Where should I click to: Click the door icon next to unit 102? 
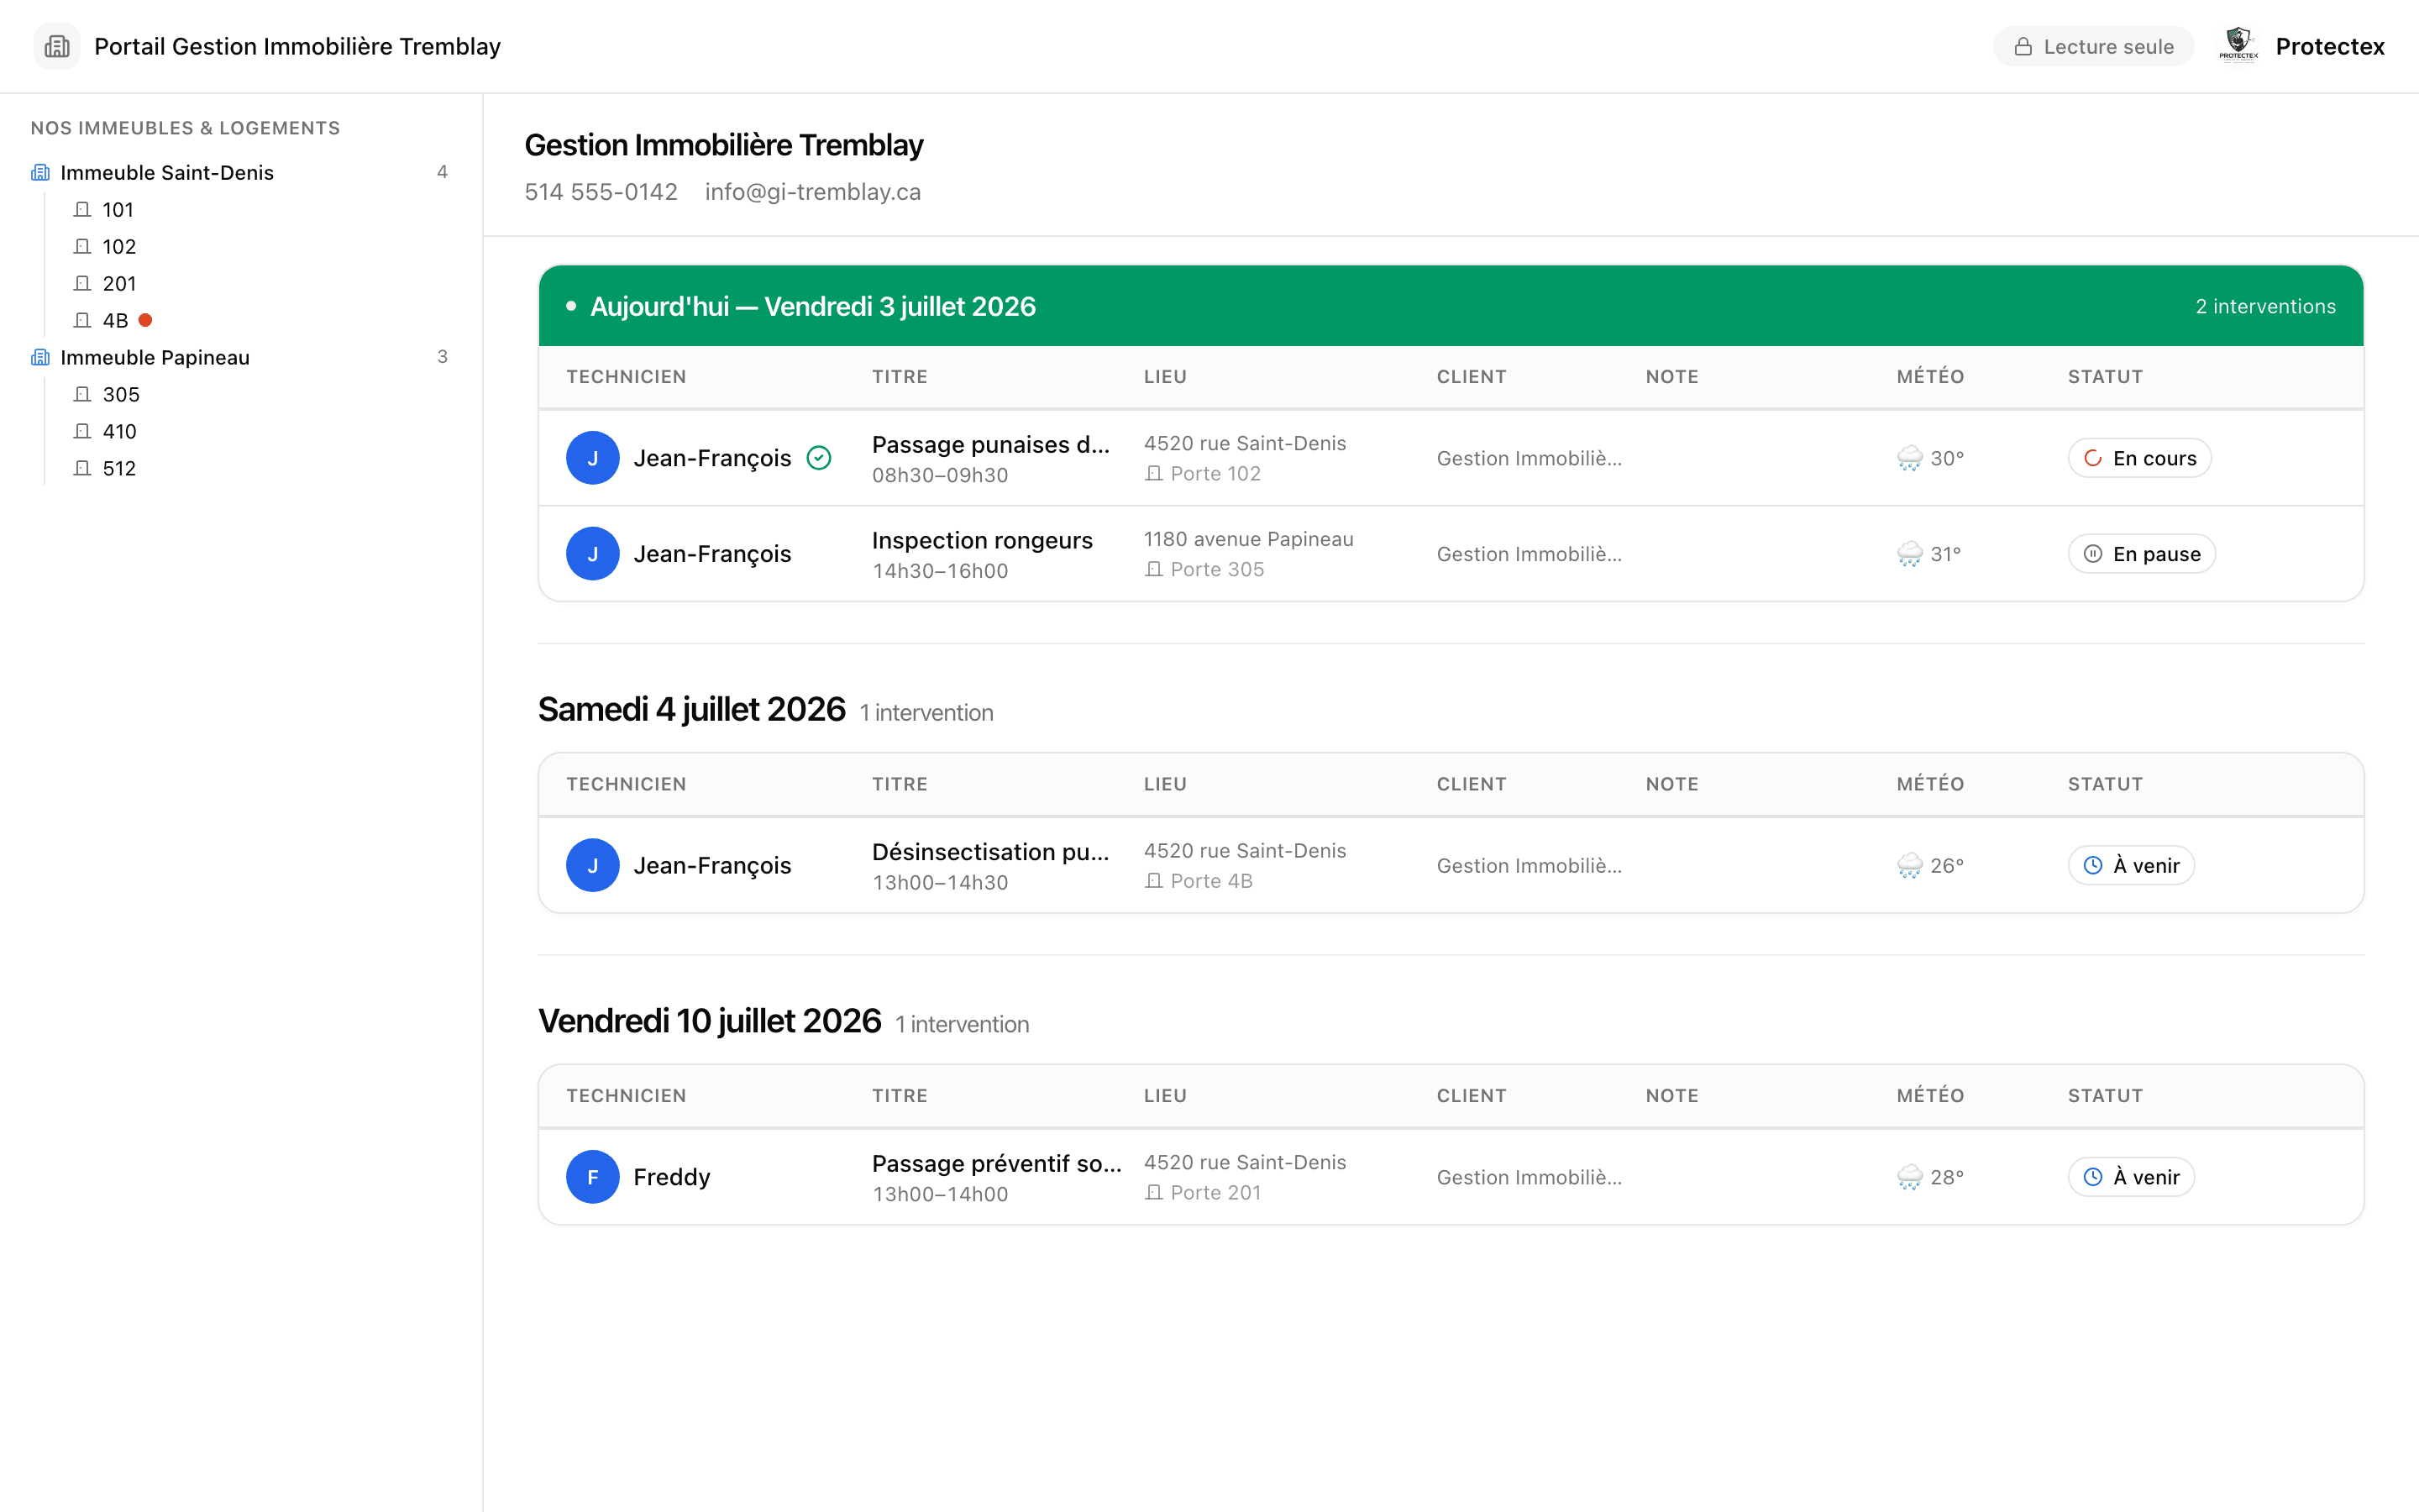83,247
